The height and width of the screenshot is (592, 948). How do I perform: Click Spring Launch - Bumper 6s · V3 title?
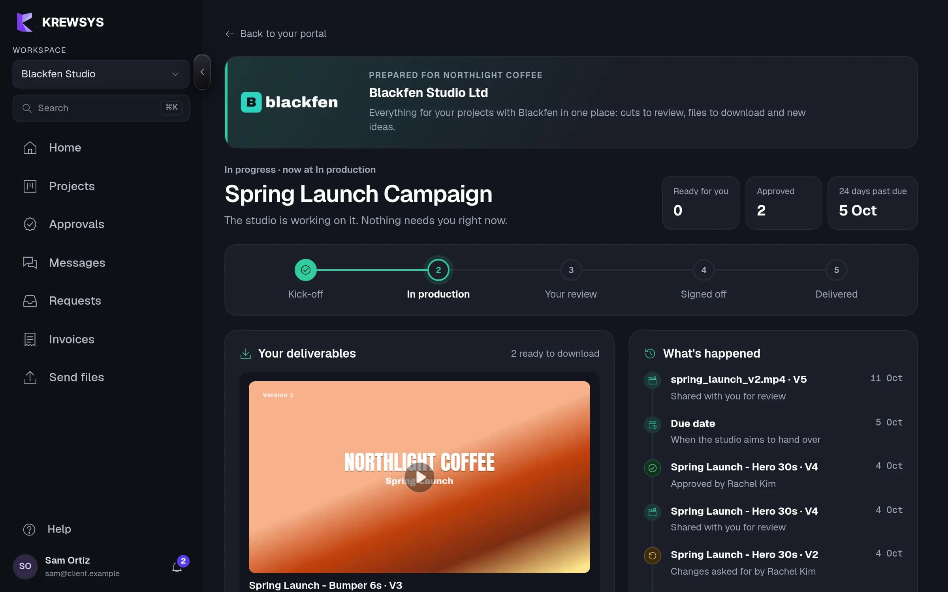coord(325,585)
